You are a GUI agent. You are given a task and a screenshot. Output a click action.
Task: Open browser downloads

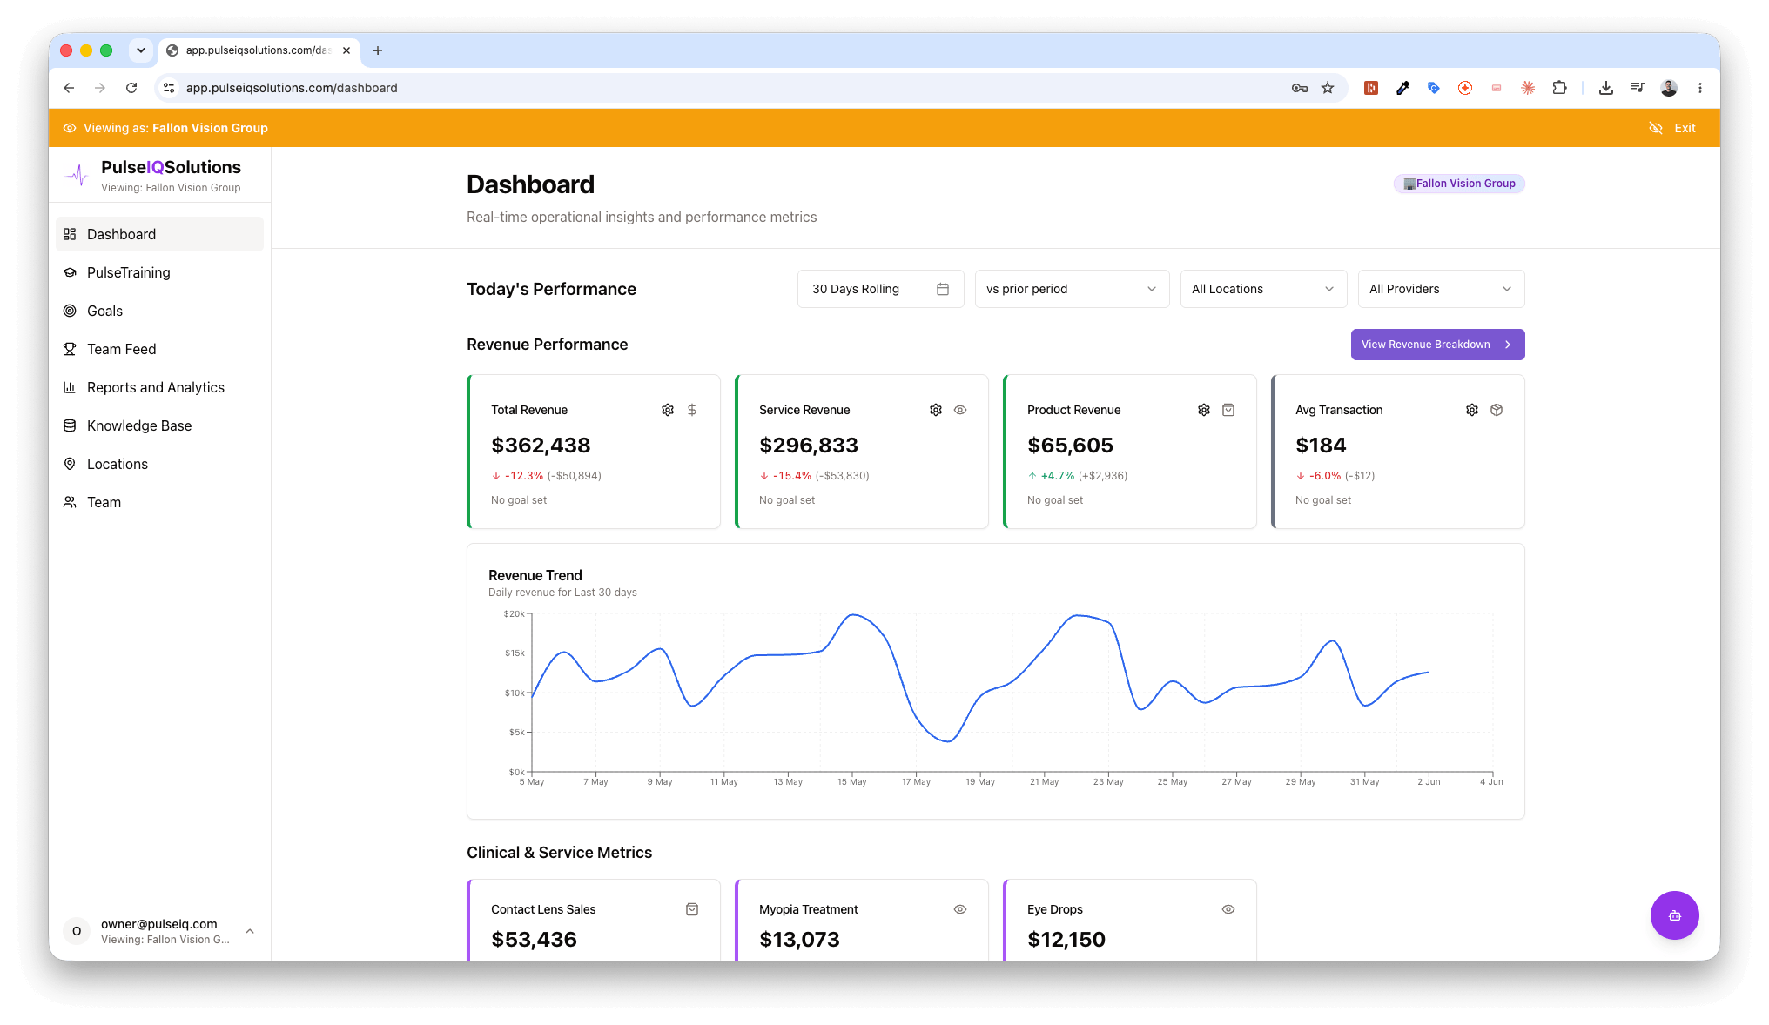(x=1606, y=88)
